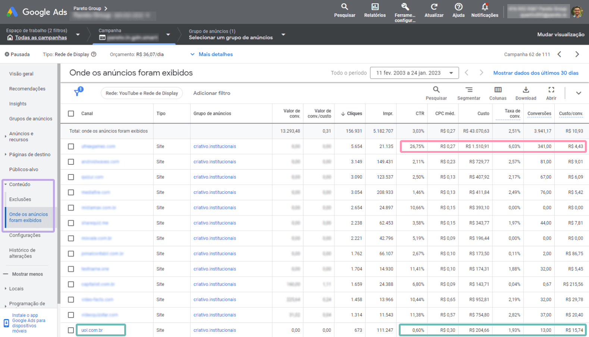This screenshot has height=337, width=589.
Task: Click the Atualizar refresh icon
Action: [434, 7]
